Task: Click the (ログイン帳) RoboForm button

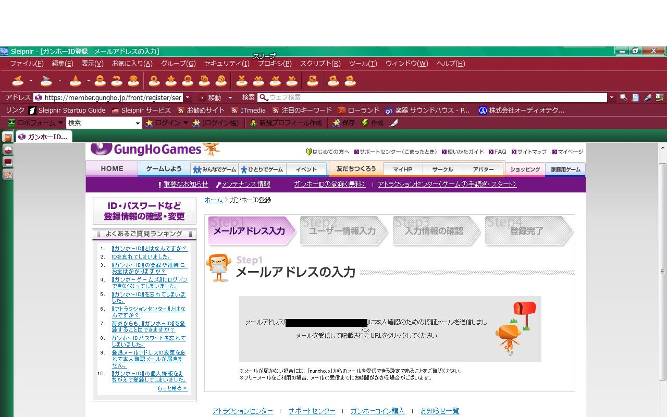Action: (x=215, y=123)
